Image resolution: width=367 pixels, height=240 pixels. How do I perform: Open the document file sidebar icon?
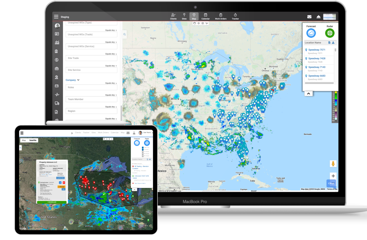[x=56, y=112]
